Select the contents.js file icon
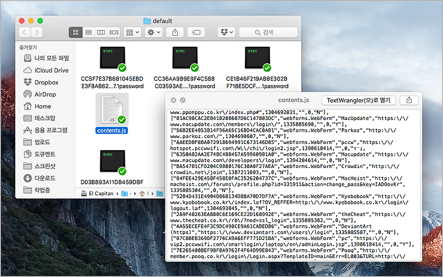 click(x=112, y=109)
